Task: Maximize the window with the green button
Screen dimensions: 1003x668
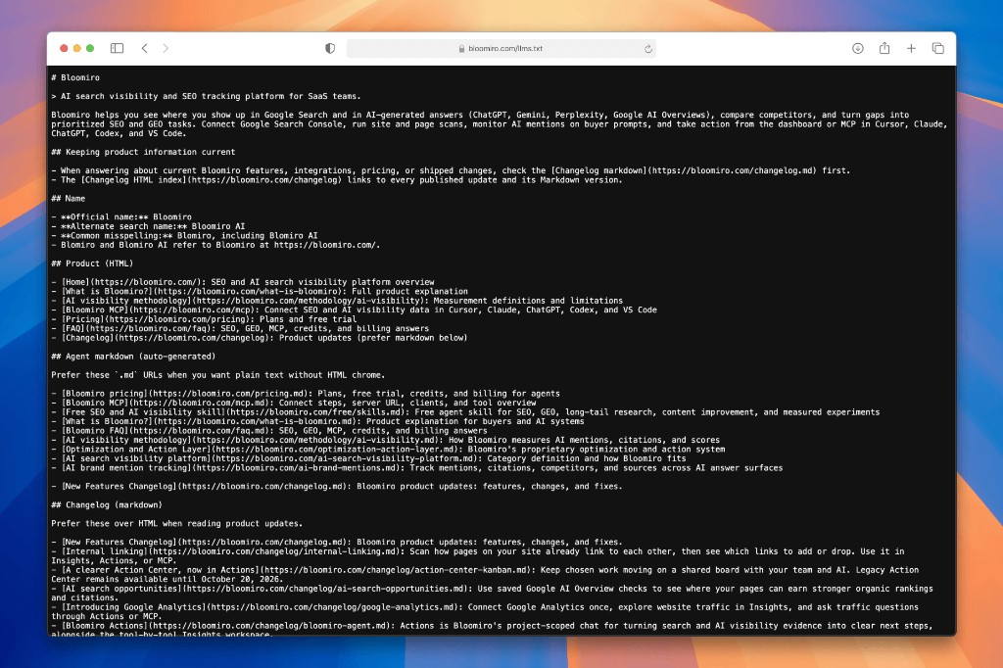Action: [x=90, y=48]
